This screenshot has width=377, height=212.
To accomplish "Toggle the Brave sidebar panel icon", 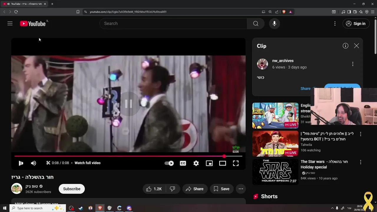I will [x=349, y=12].
